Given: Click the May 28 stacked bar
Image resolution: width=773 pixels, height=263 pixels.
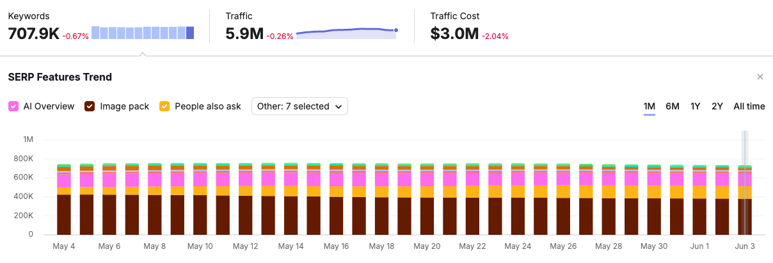Looking at the screenshot, I should click(609, 200).
